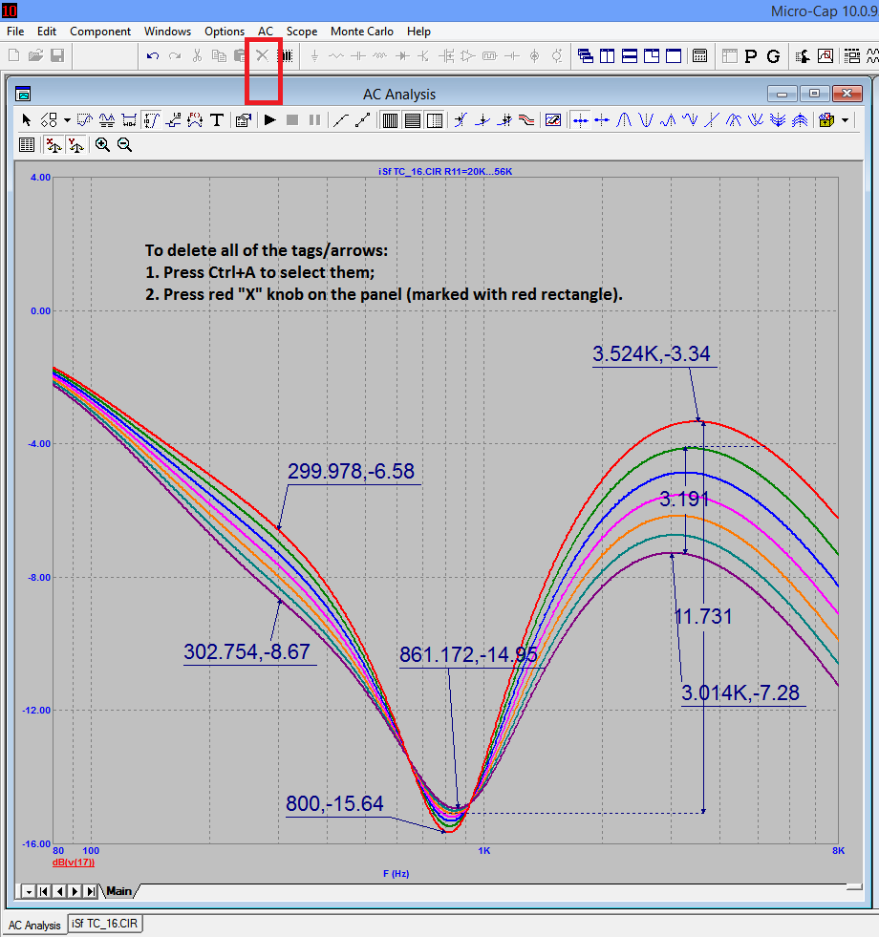Click the red X delete button in toolbar
Image resolution: width=879 pixels, height=937 pixels.
pos(263,56)
